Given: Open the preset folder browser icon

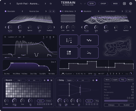Looking at the screenshot, I should click(51, 4).
